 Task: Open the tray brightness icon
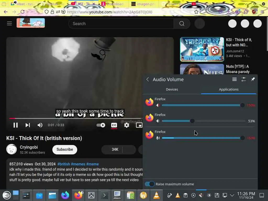tap(209, 195)
